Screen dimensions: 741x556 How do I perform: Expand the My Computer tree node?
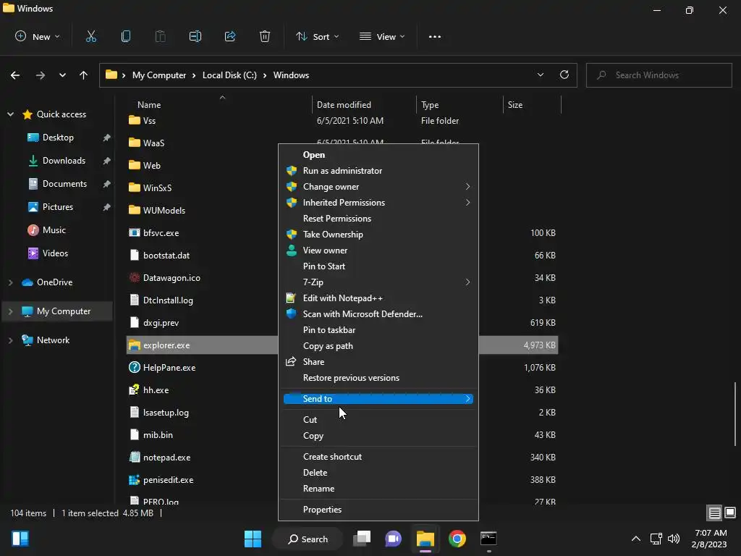tap(10, 311)
